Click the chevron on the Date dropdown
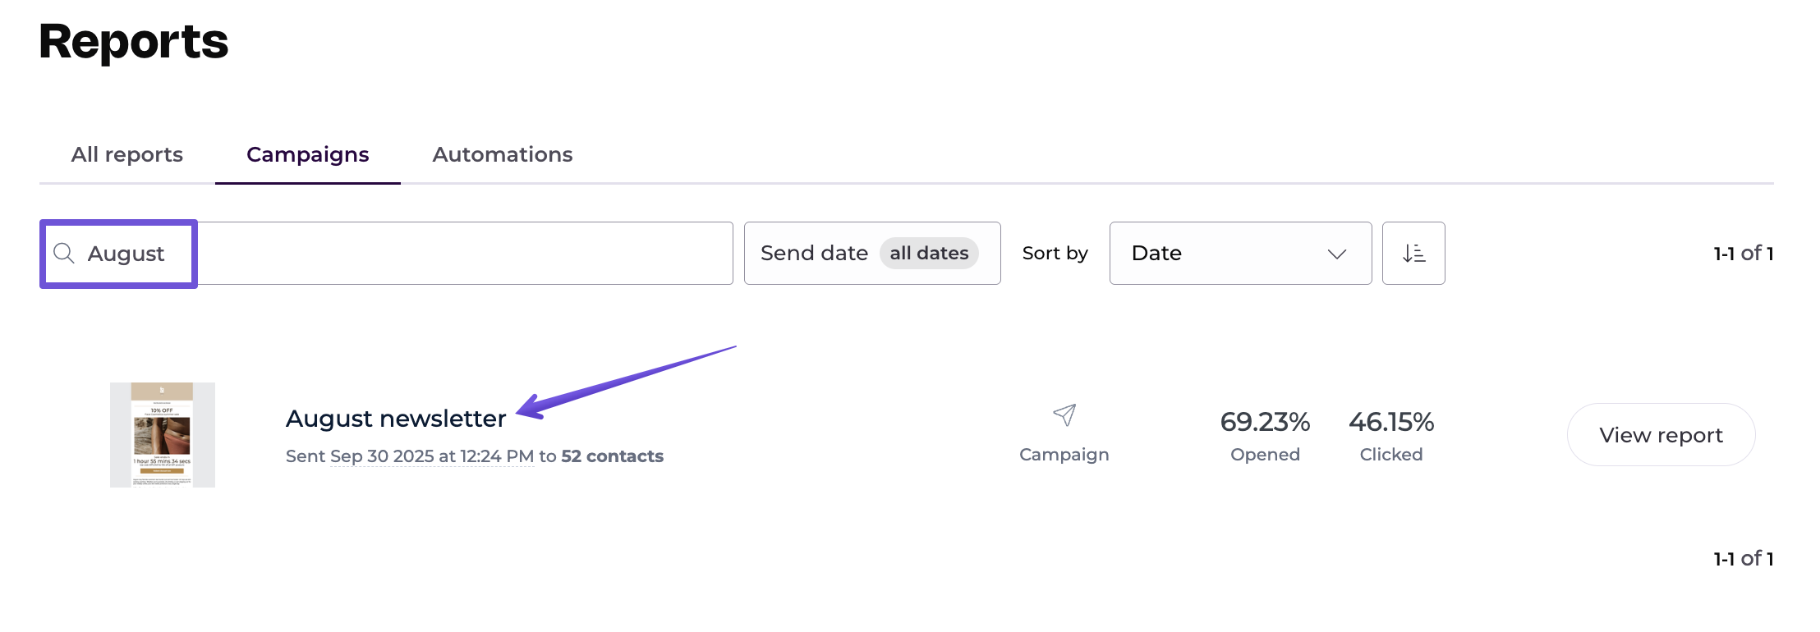The image size is (1820, 632). click(1337, 254)
